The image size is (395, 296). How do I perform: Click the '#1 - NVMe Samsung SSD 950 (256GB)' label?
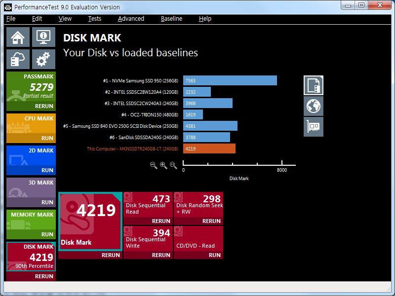coord(141,81)
